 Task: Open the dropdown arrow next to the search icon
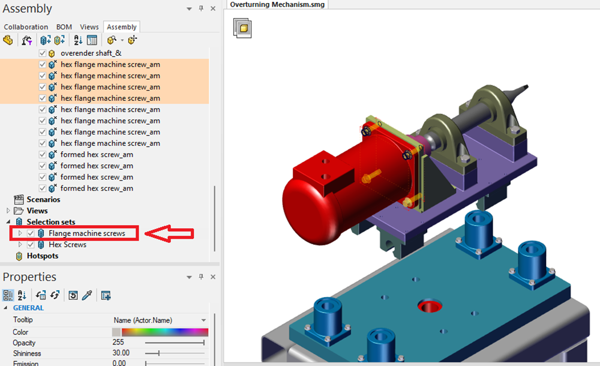(122, 40)
